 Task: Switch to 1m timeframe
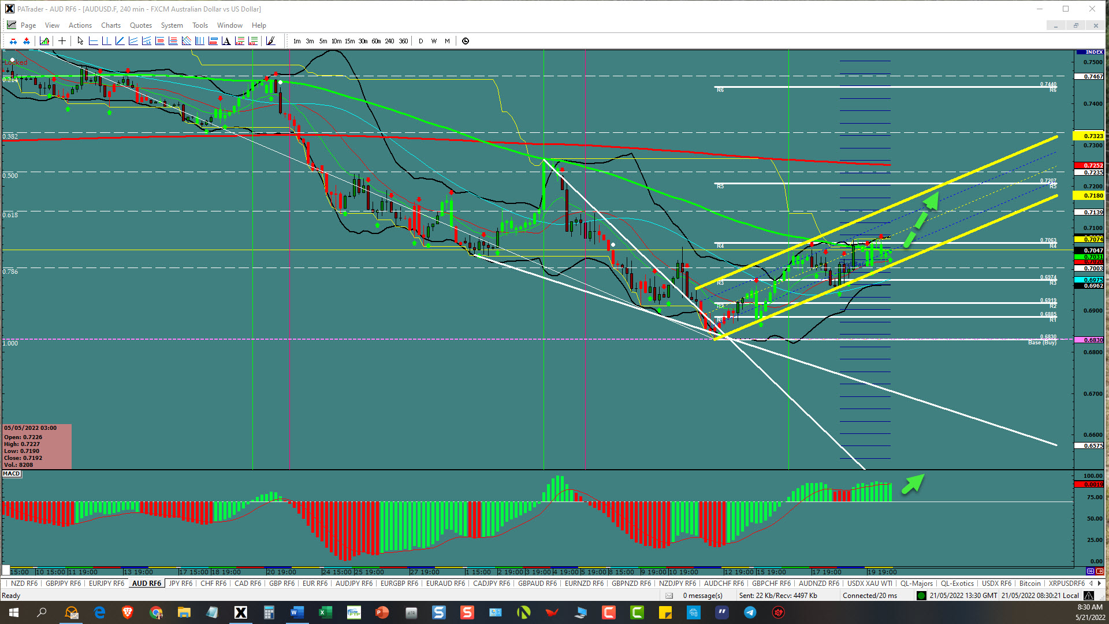[x=297, y=41]
